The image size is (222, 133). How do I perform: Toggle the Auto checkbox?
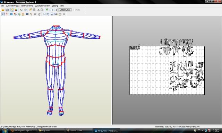[74, 10]
